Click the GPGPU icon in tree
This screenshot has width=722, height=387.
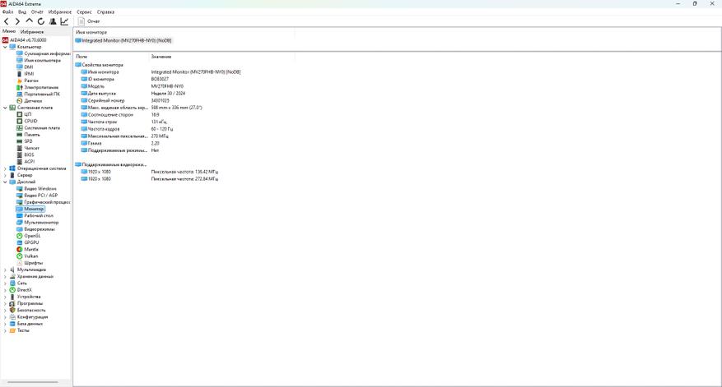click(19, 242)
